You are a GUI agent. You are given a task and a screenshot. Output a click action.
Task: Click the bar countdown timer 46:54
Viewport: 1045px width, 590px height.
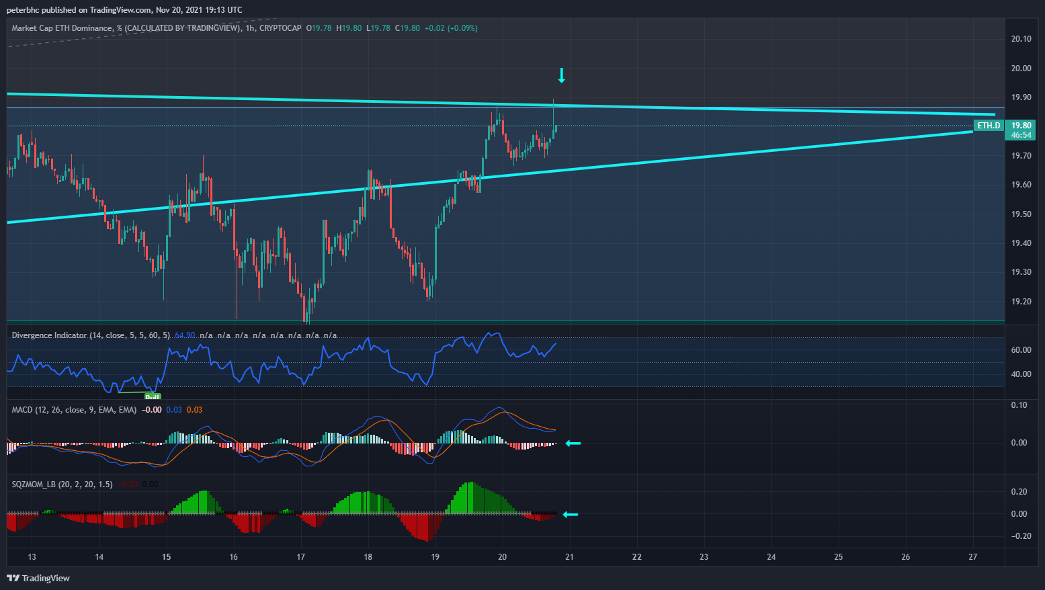[x=1021, y=135]
